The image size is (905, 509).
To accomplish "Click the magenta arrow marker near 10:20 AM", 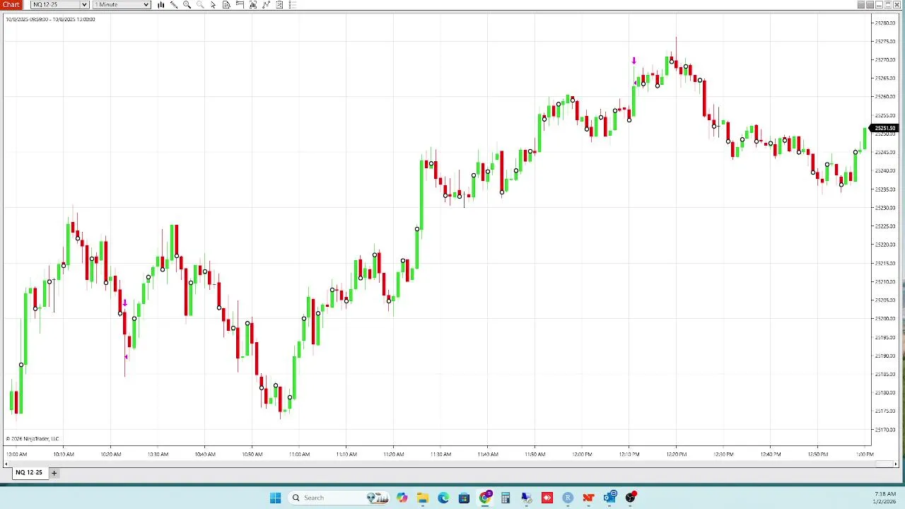I will 125,303.
